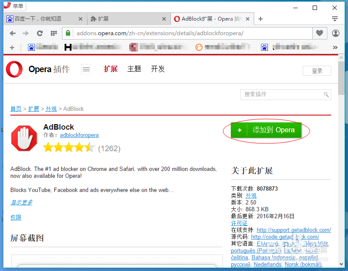Open the 外观 category link in details
This screenshot has width=348, height=271.
click(x=251, y=195)
